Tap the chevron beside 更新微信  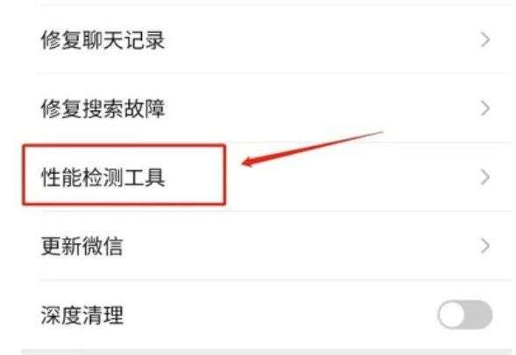coord(485,246)
